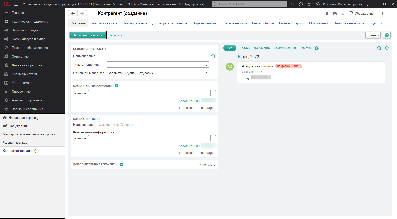Open the Основной менеджер dropdown arrow
Screen dimensions: 397x219
(x=201, y=73)
